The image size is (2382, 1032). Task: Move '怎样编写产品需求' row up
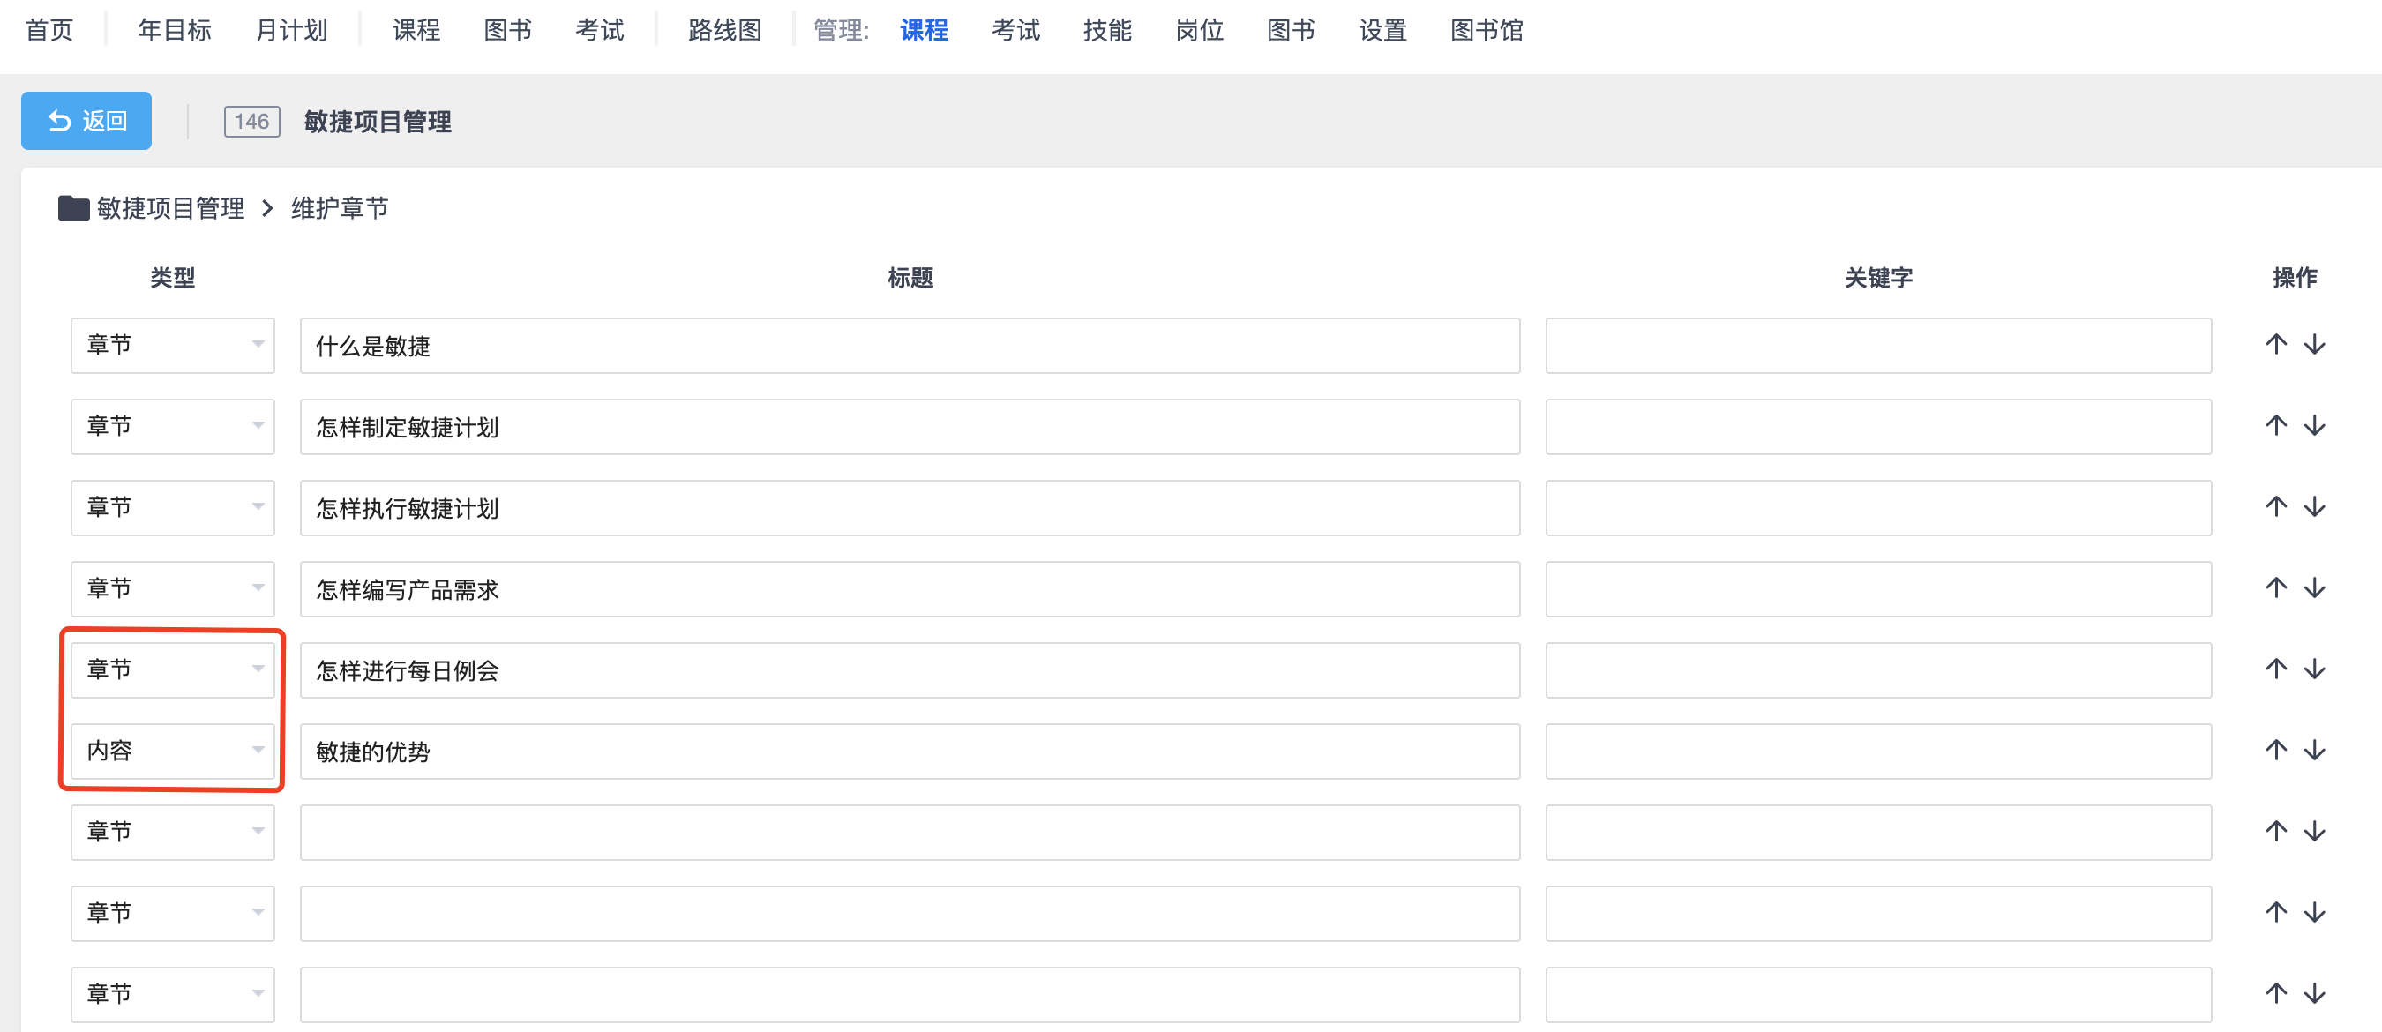click(2275, 588)
